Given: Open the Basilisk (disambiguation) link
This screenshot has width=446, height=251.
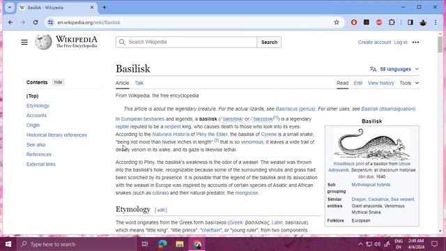Looking at the screenshot, I should coord(388,109).
